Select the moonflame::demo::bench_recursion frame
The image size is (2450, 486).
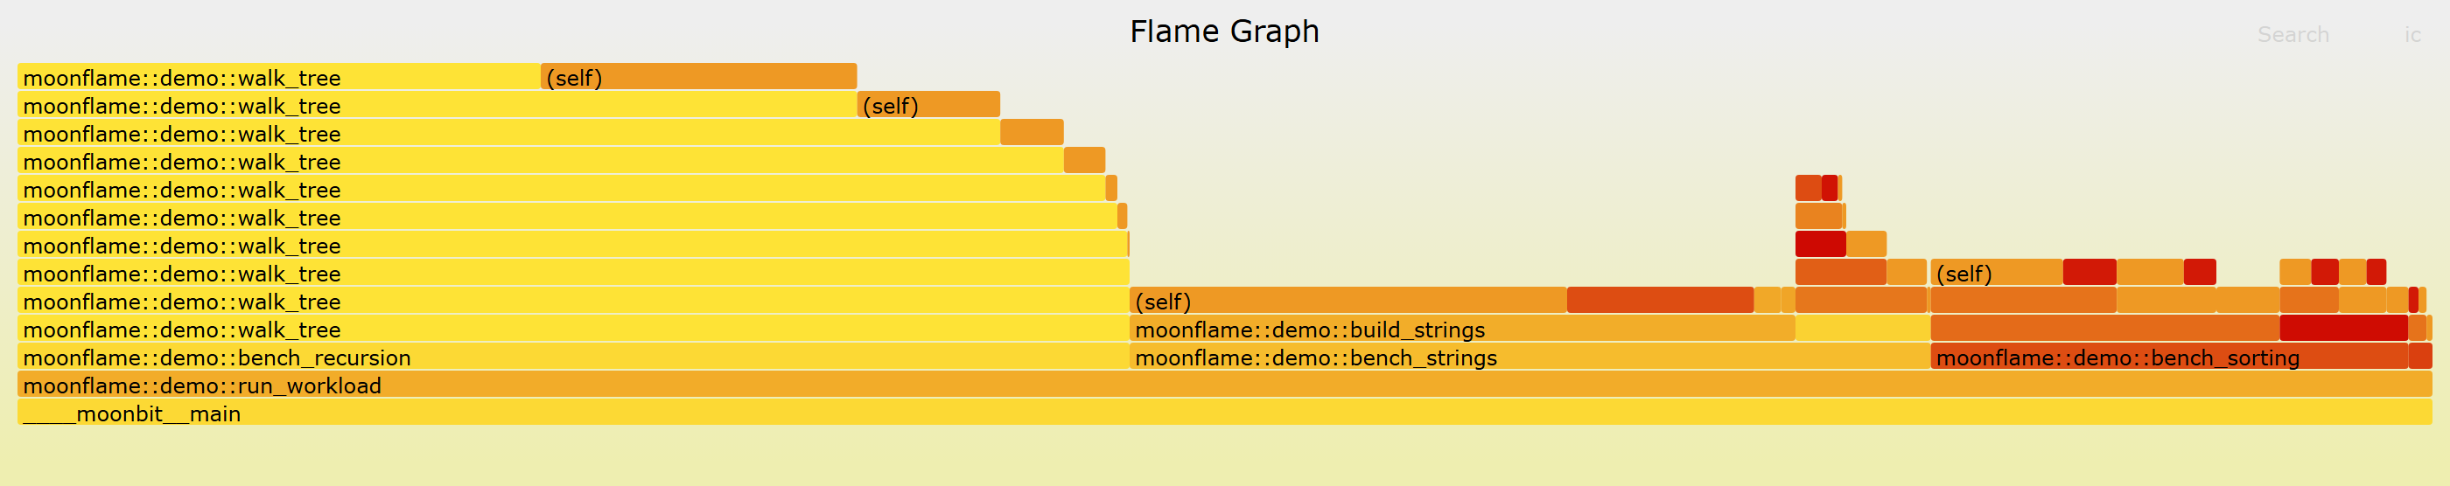(572, 357)
